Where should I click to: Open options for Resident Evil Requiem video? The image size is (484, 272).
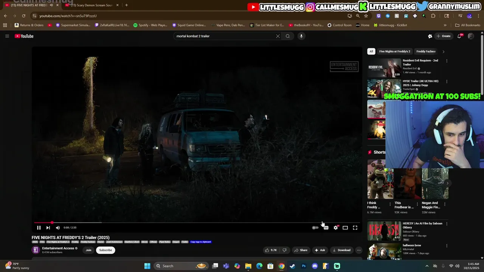point(447,61)
